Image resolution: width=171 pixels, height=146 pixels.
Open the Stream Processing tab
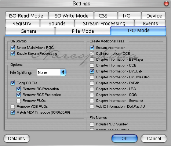click(104, 24)
